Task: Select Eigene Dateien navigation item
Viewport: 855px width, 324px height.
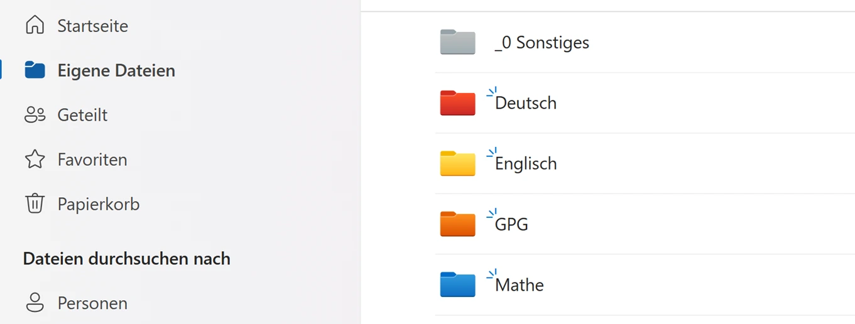Action: pos(116,70)
